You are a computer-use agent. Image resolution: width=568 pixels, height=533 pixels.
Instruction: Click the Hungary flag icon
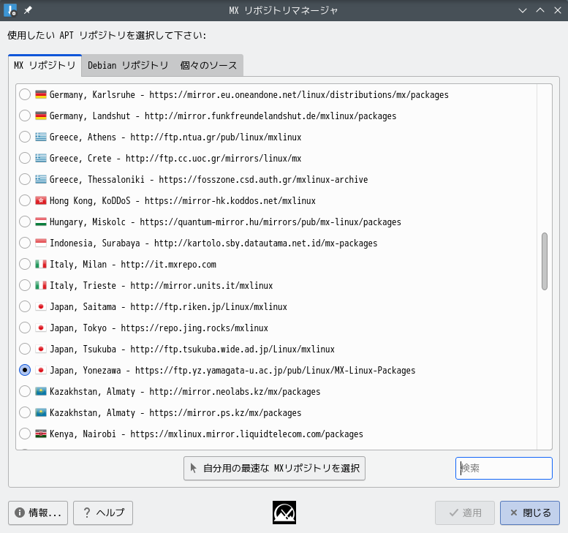point(41,222)
